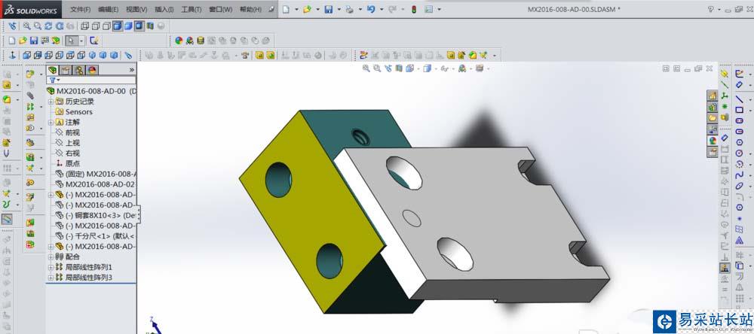754x334 pixels.
Task: Select the 右视 plane
Action: pos(72,153)
